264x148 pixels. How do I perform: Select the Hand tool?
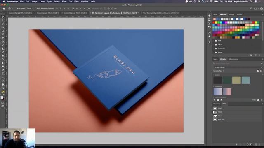[x=3, y=84]
